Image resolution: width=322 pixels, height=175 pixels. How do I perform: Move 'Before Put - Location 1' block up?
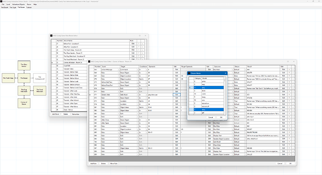coord(139,44)
